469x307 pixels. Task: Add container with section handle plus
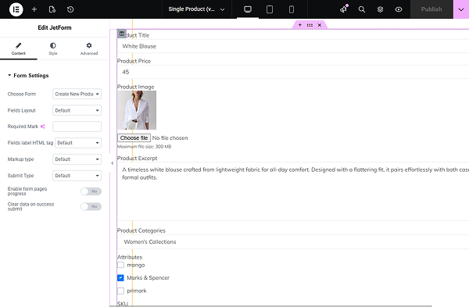click(300, 25)
